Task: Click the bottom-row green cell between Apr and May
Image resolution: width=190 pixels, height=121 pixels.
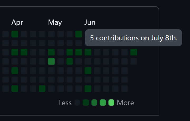Action: tap(42, 89)
